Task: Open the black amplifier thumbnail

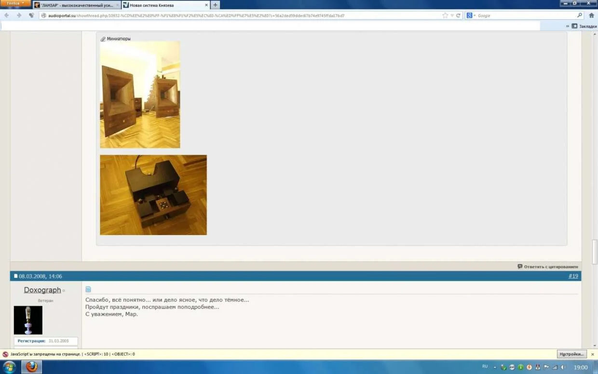Action: pos(153,195)
